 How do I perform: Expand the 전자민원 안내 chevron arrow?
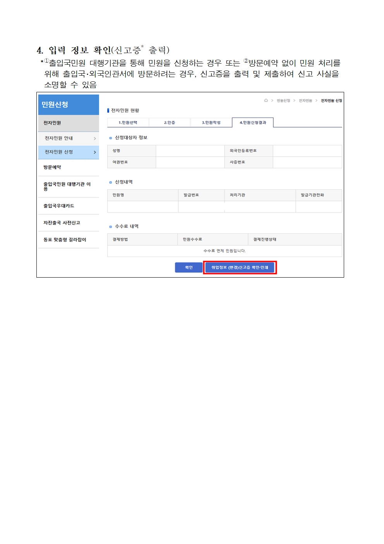pos(95,138)
